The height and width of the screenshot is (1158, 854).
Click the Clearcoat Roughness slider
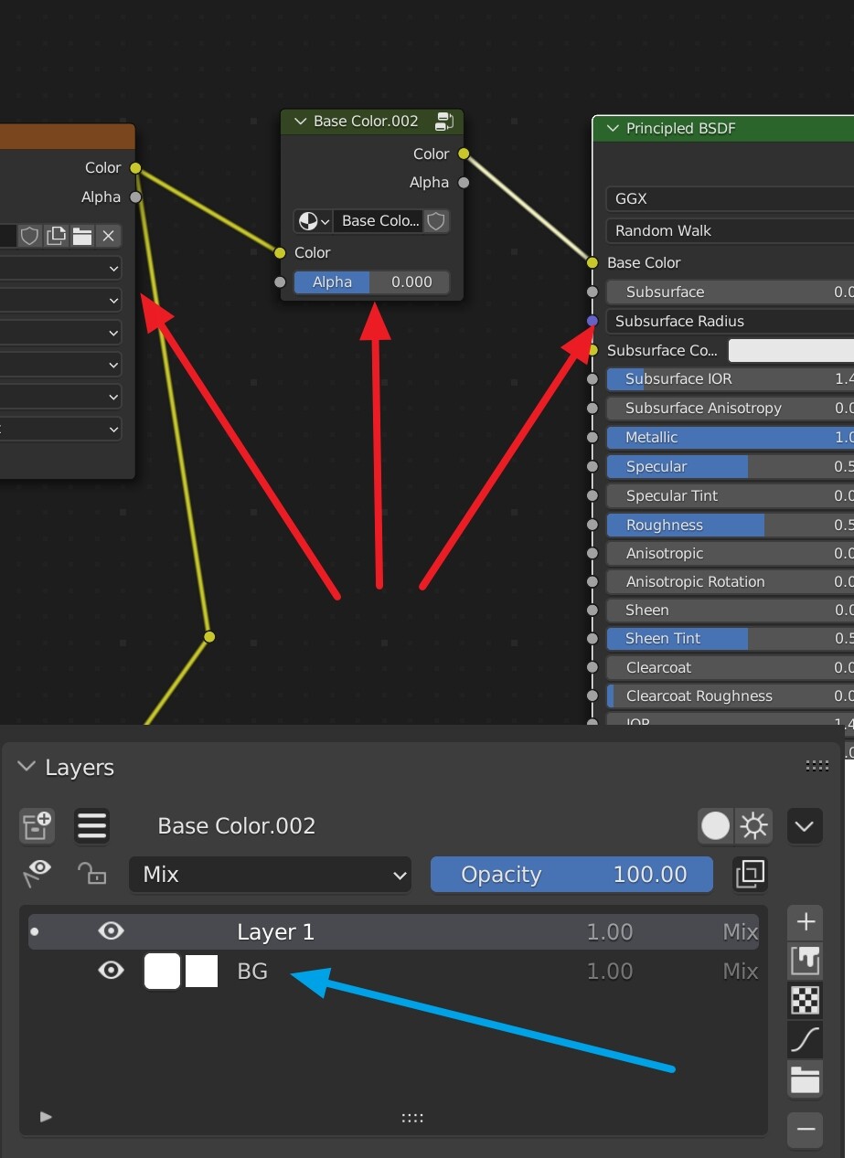730,696
